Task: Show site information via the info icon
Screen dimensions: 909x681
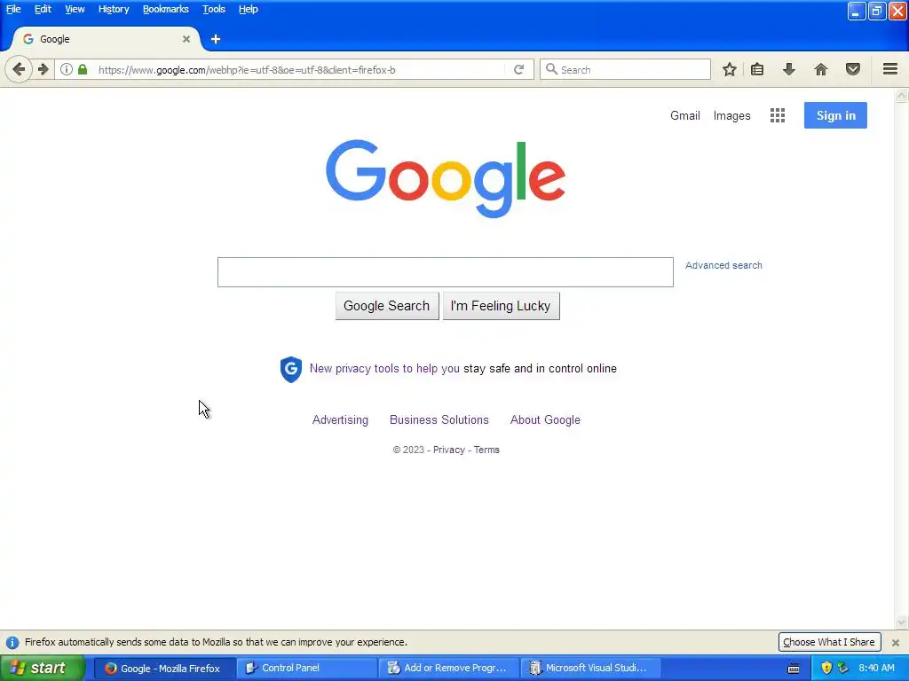Action: [67, 69]
